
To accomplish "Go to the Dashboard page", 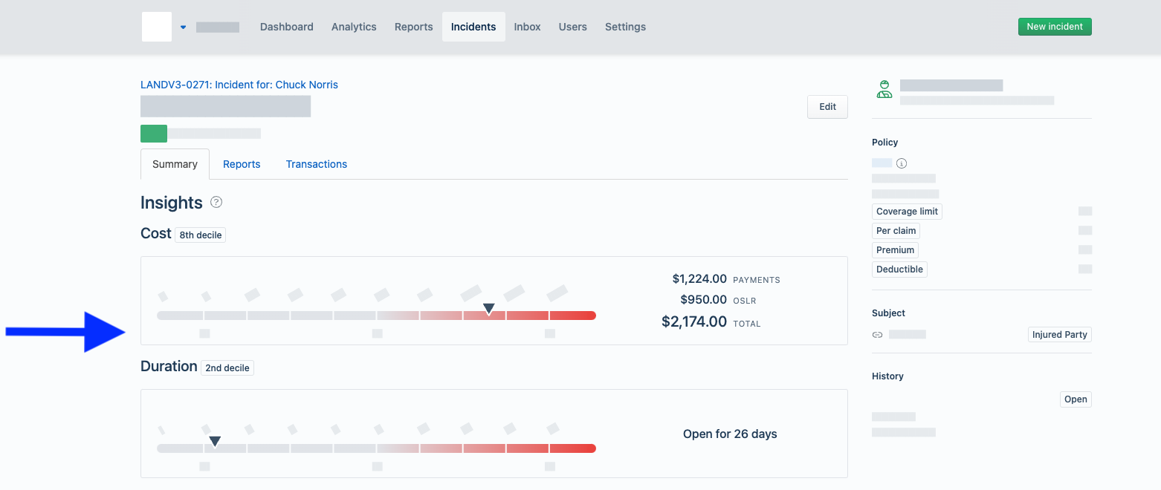I will pyautogui.click(x=287, y=27).
